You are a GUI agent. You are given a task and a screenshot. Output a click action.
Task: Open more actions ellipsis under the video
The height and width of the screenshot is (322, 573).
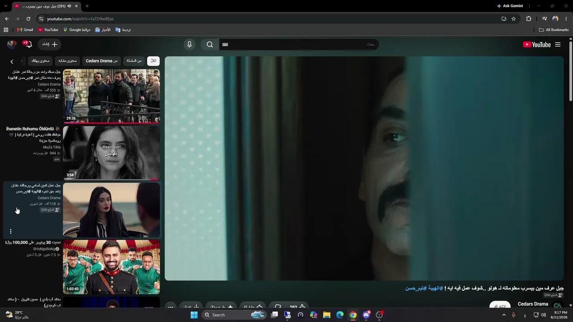click(171, 306)
